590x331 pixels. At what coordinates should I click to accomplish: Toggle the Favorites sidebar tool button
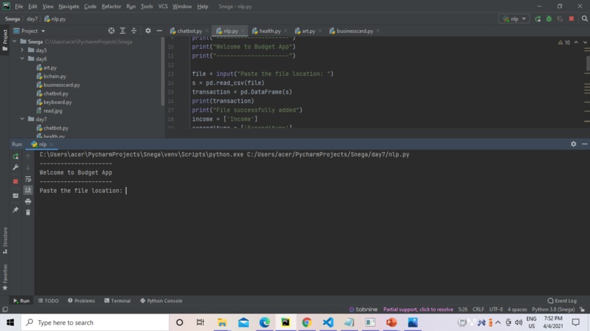click(x=5, y=277)
